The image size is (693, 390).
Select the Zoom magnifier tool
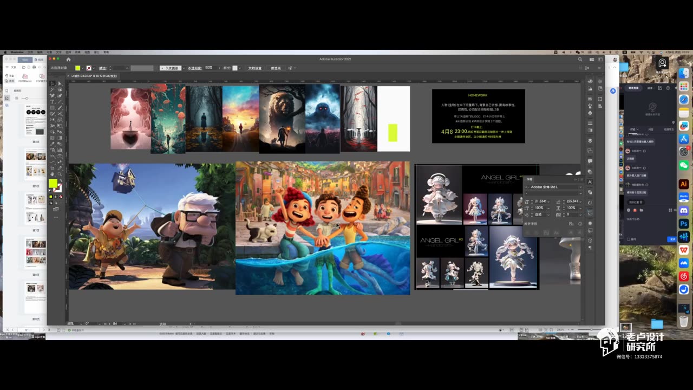coord(59,174)
